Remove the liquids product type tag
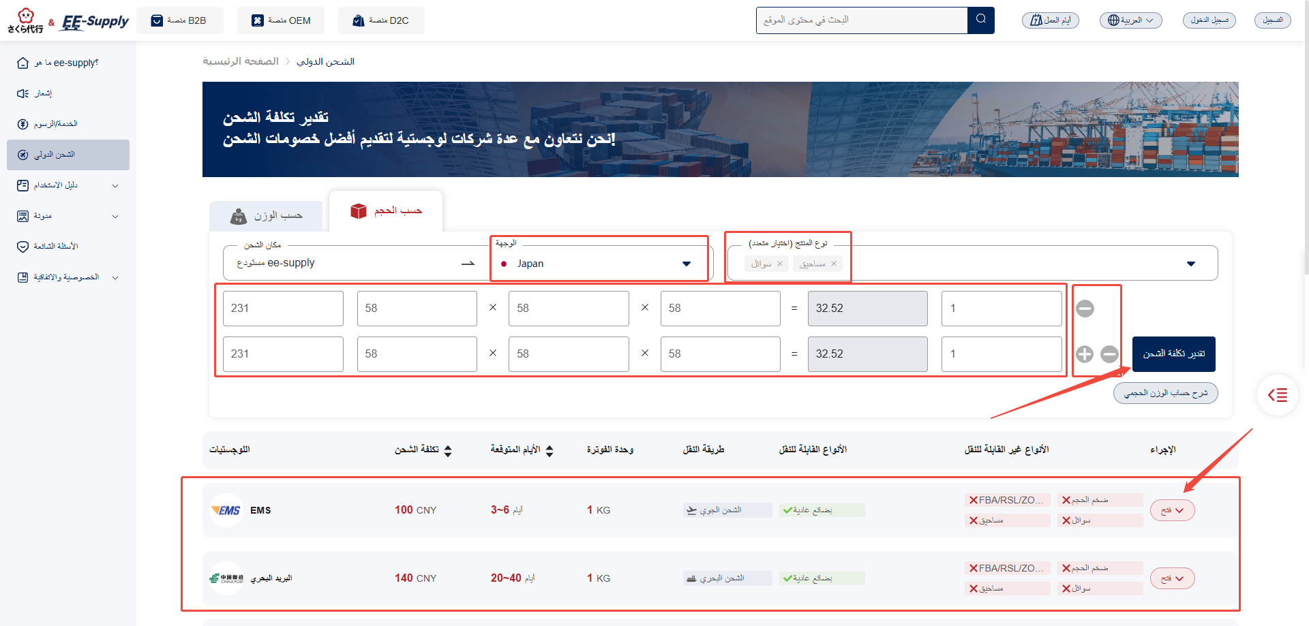The height and width of the screenshot is (626, 1309). coord(780,264)
